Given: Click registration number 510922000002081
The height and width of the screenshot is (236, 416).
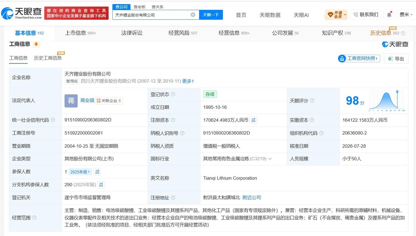Looking at the screenshot, I should [x=84, y=133].
